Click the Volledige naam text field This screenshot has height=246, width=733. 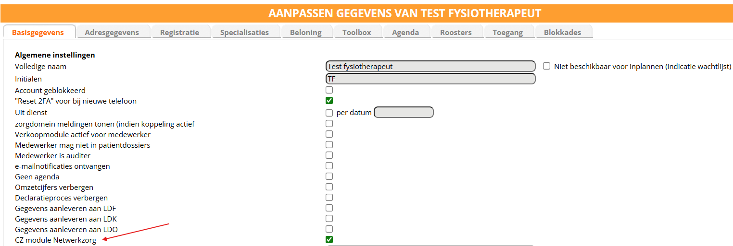point(430,66)
